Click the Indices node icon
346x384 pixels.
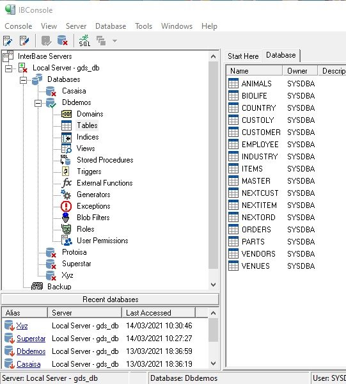click(67, 137)
